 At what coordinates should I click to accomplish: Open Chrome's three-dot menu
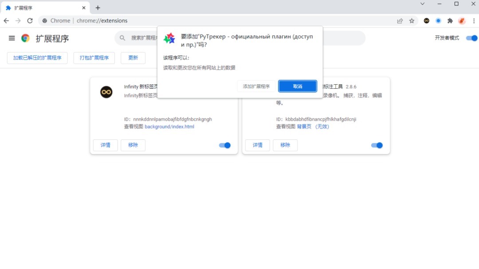474,21
